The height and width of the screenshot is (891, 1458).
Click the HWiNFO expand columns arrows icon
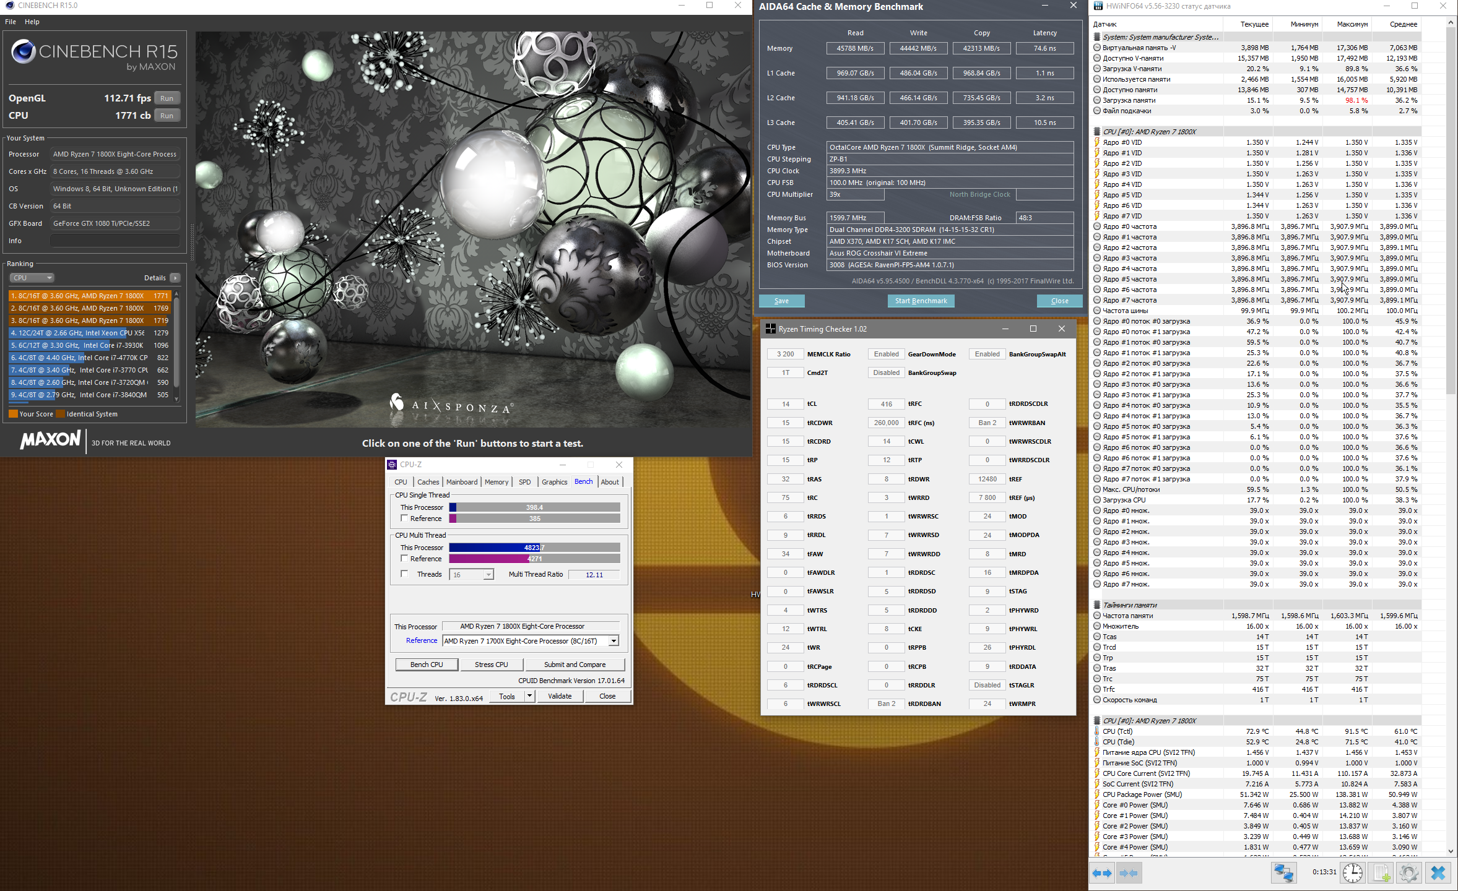[x=1102, y=873]
